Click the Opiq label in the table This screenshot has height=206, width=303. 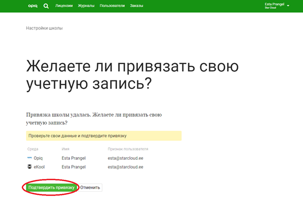(38, 158)
